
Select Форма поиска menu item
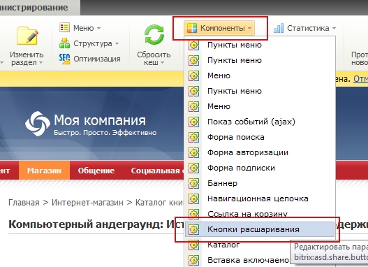[260, 137]
